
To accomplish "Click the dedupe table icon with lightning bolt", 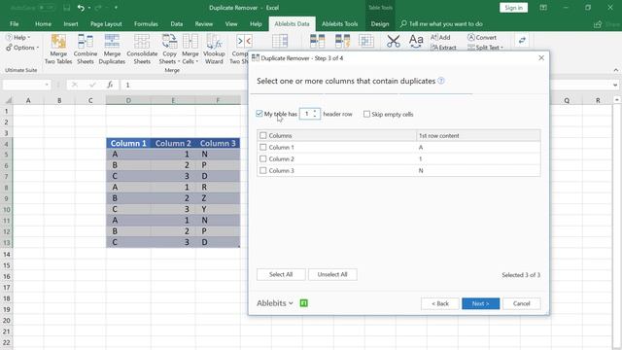I will tap(343, 41).
